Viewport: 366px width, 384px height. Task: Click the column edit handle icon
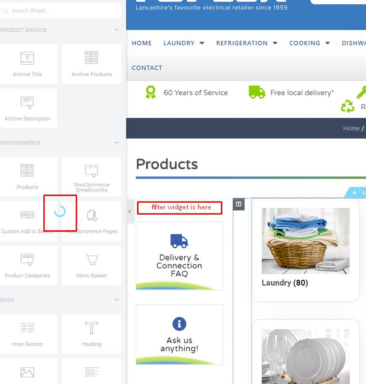click(x=239, y=205)
